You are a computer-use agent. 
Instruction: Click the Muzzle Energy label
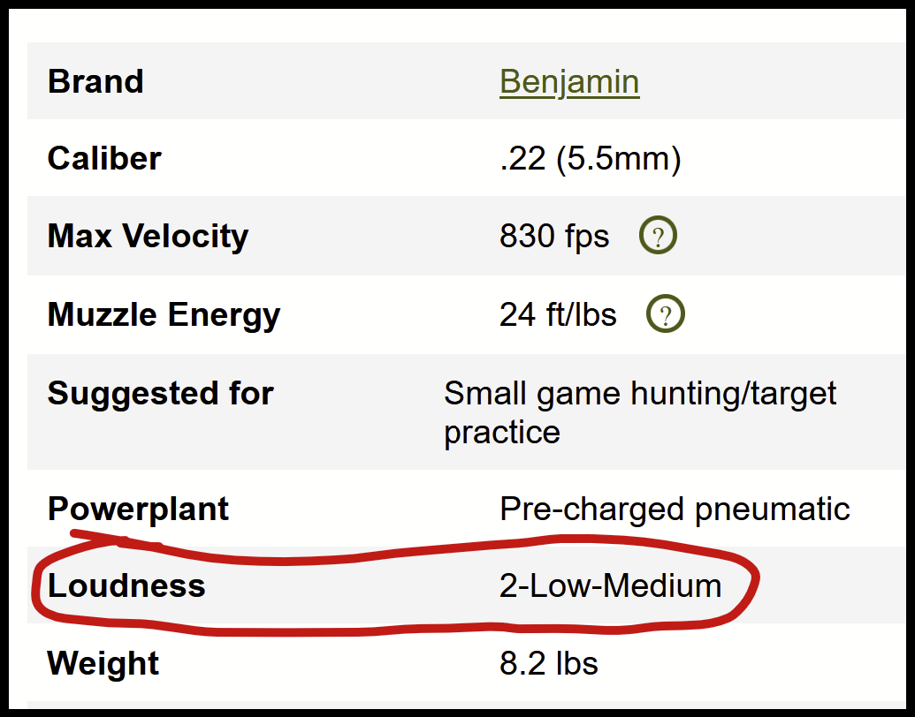point(164,315)
